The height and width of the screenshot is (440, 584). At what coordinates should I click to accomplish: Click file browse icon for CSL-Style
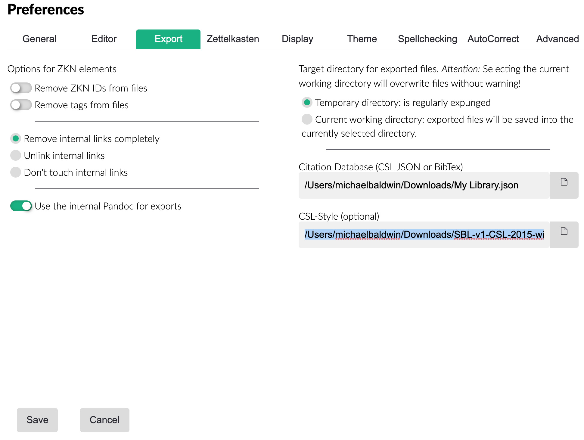pos(564,232)
